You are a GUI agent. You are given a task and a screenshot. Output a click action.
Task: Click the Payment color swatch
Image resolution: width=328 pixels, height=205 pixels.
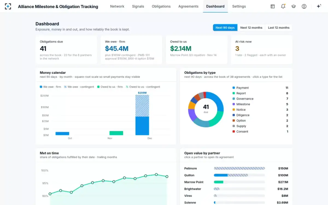point(234,88)
